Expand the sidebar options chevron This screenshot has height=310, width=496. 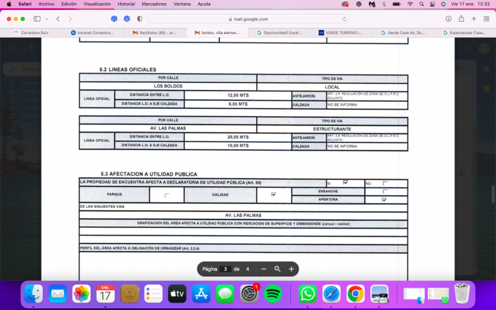point(47,19)
